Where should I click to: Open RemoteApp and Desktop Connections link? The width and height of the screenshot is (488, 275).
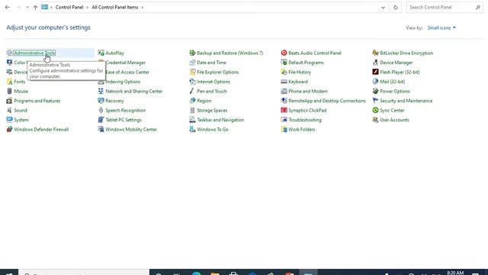(x=327, y=101)
